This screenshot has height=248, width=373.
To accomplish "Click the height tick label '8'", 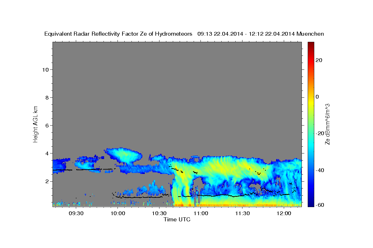I will [x=47, y=98].
